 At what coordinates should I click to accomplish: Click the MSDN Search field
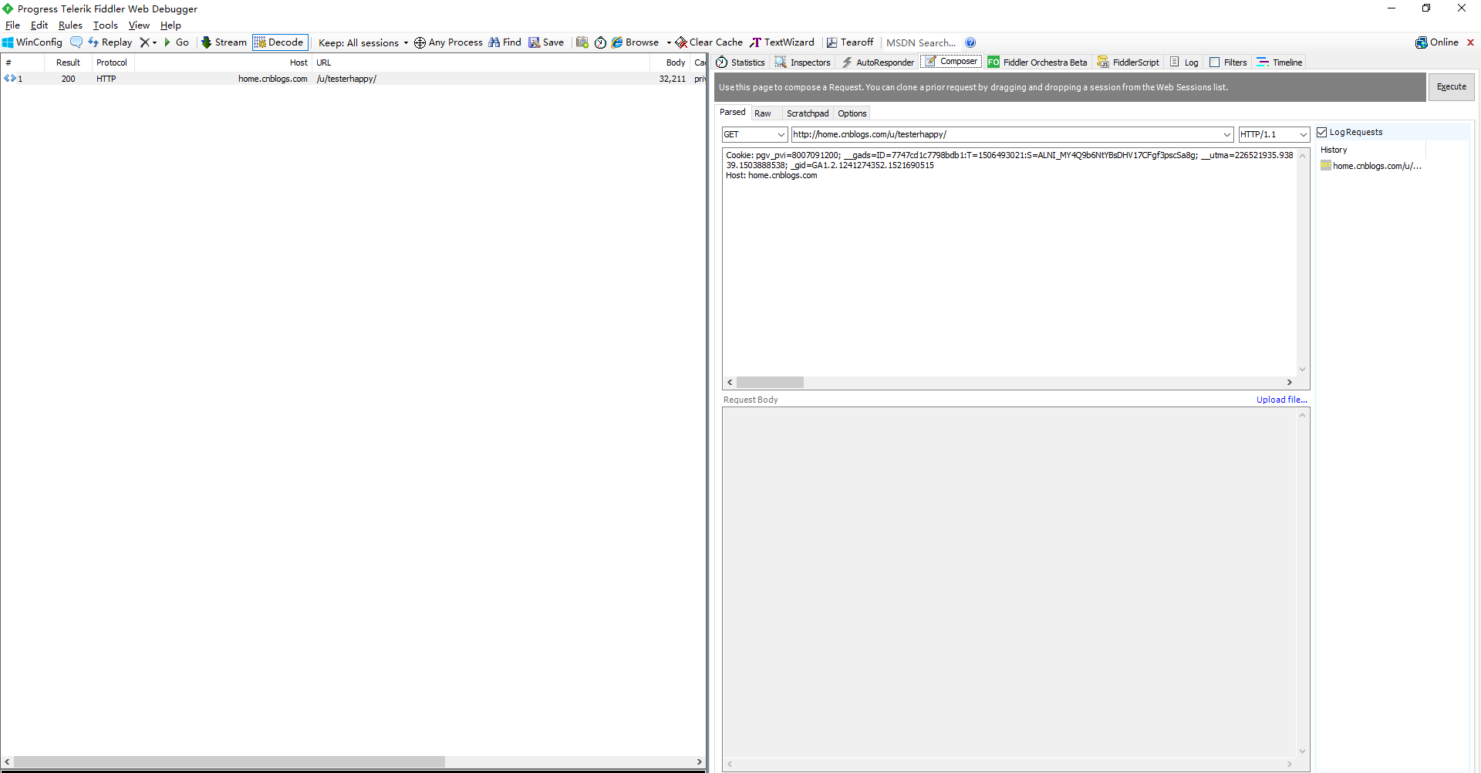tap(921, 42)
